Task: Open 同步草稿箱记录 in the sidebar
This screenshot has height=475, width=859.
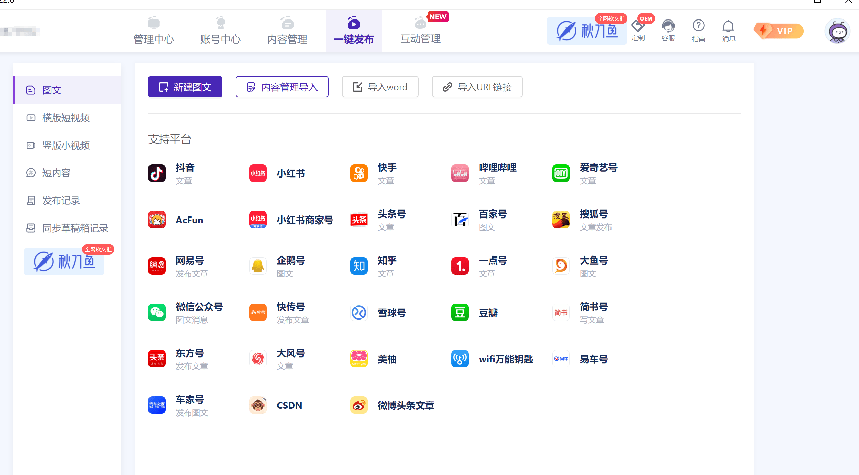Action: 67,228
